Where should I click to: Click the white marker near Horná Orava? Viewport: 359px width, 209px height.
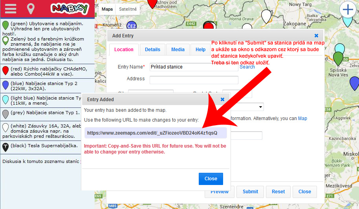[x=266, y=16]
